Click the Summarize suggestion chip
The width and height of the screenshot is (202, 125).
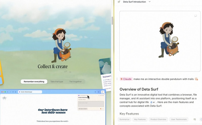pyautogui.click(x=124, y=119)
